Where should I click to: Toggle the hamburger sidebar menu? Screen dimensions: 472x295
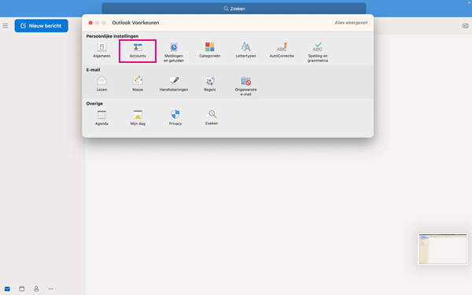click(x=6, y=26)
